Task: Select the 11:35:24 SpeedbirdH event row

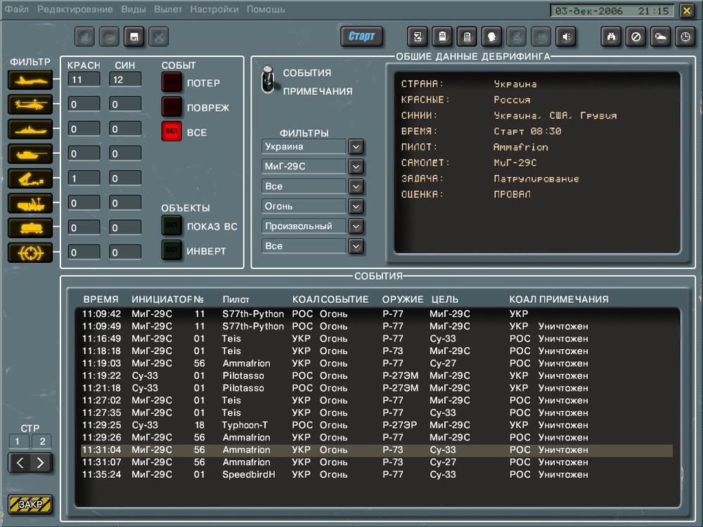Action: (x=281, y=474)
